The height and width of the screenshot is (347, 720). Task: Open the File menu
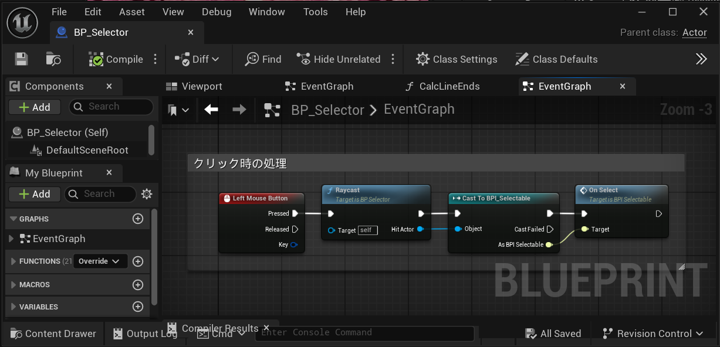click(59, 12)
